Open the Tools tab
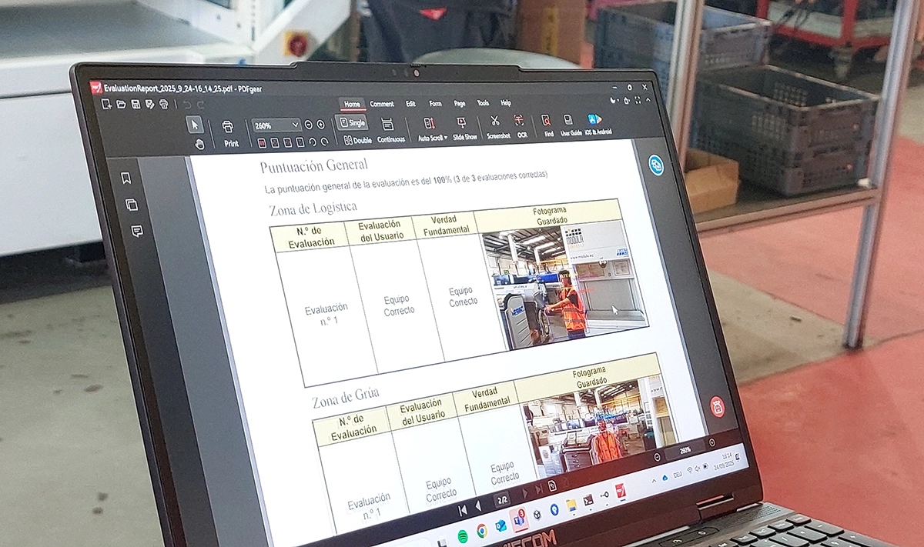The height and width of the screenshot is (547, 924). [x=483, y=103]
